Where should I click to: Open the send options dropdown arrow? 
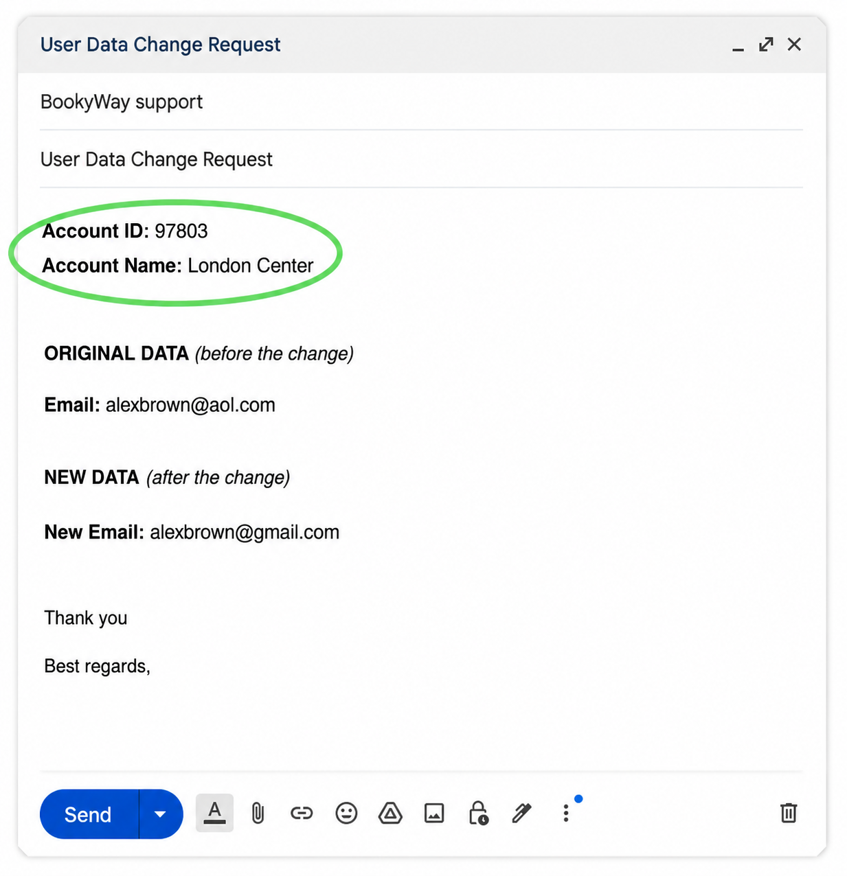point(161,814)
